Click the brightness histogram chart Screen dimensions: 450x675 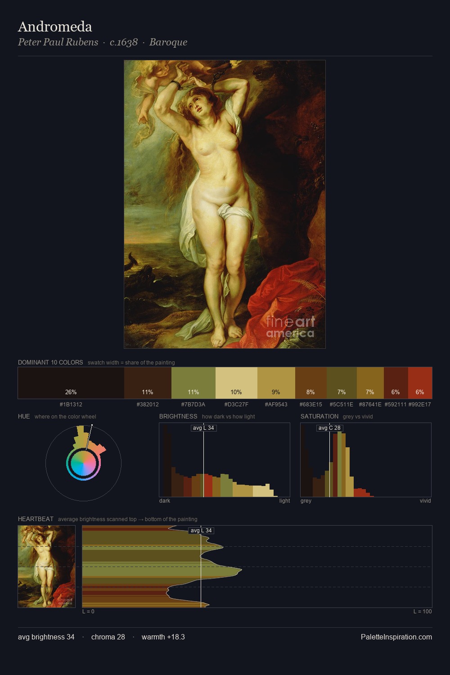click(225, 460)
